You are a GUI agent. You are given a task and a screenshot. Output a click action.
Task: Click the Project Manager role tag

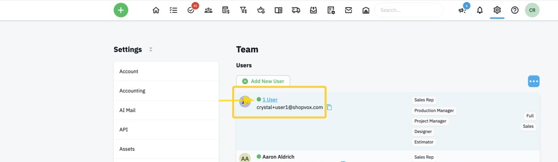tap(430, 121)
